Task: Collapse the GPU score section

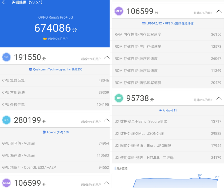Action: [107, 120]
